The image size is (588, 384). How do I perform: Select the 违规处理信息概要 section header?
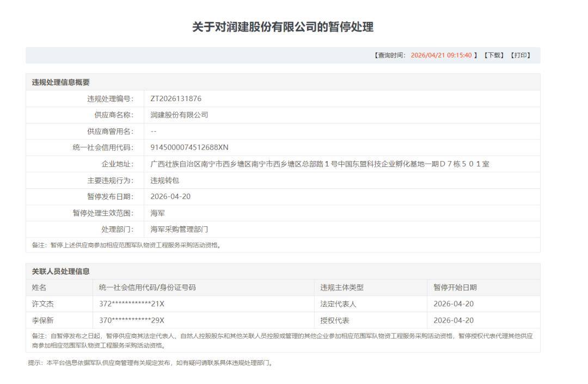pyautogui.click(x=60, y=83)
